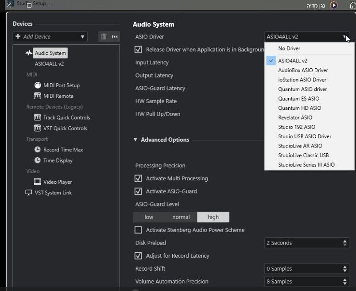Close the Studio Setup window
356x291 pixels.
(x=9, y=5)
